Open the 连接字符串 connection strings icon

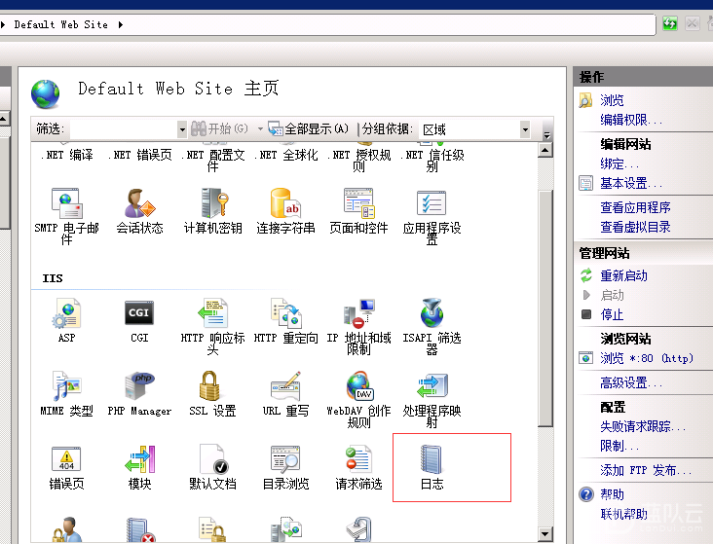click(x=285, y=203)
